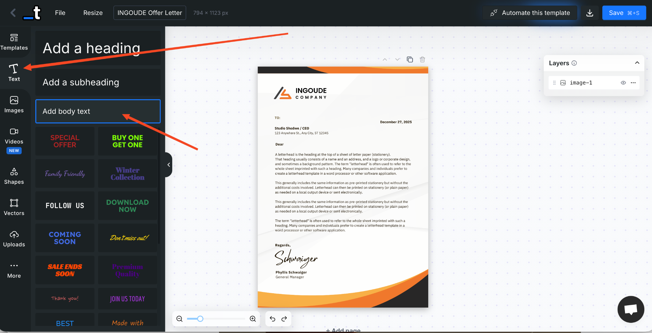Open the Uploads panel
The image size is (652, 333).
(x=14, y=239)
